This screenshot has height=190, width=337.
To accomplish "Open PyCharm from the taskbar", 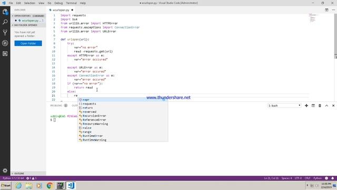I will point(60,185).
